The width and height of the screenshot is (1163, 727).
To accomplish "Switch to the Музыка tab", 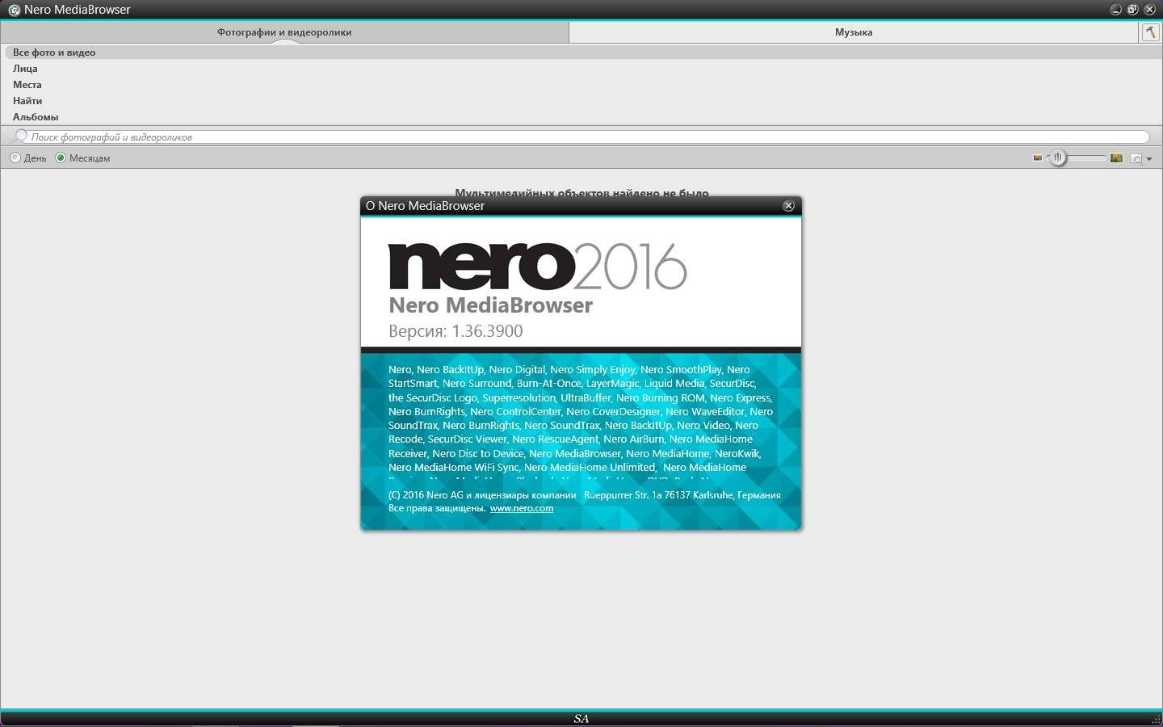I will point(854,32).
